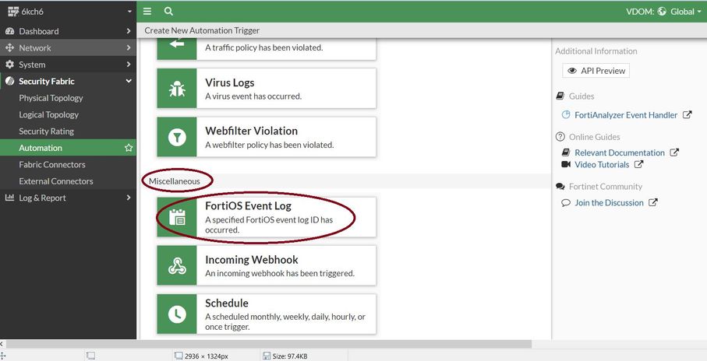This screenshot has height=361, width=707.
Task: Expand the System menu chevron
Action: (x=128, y=65)
